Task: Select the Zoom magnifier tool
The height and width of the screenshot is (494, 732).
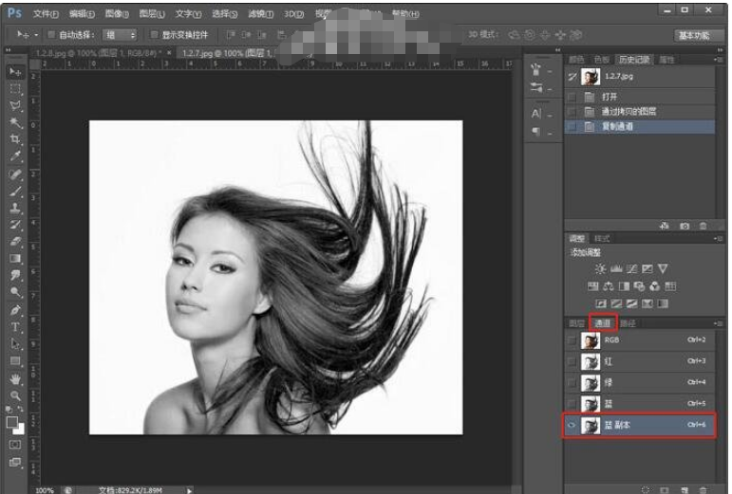Action: tap(15, 395)
